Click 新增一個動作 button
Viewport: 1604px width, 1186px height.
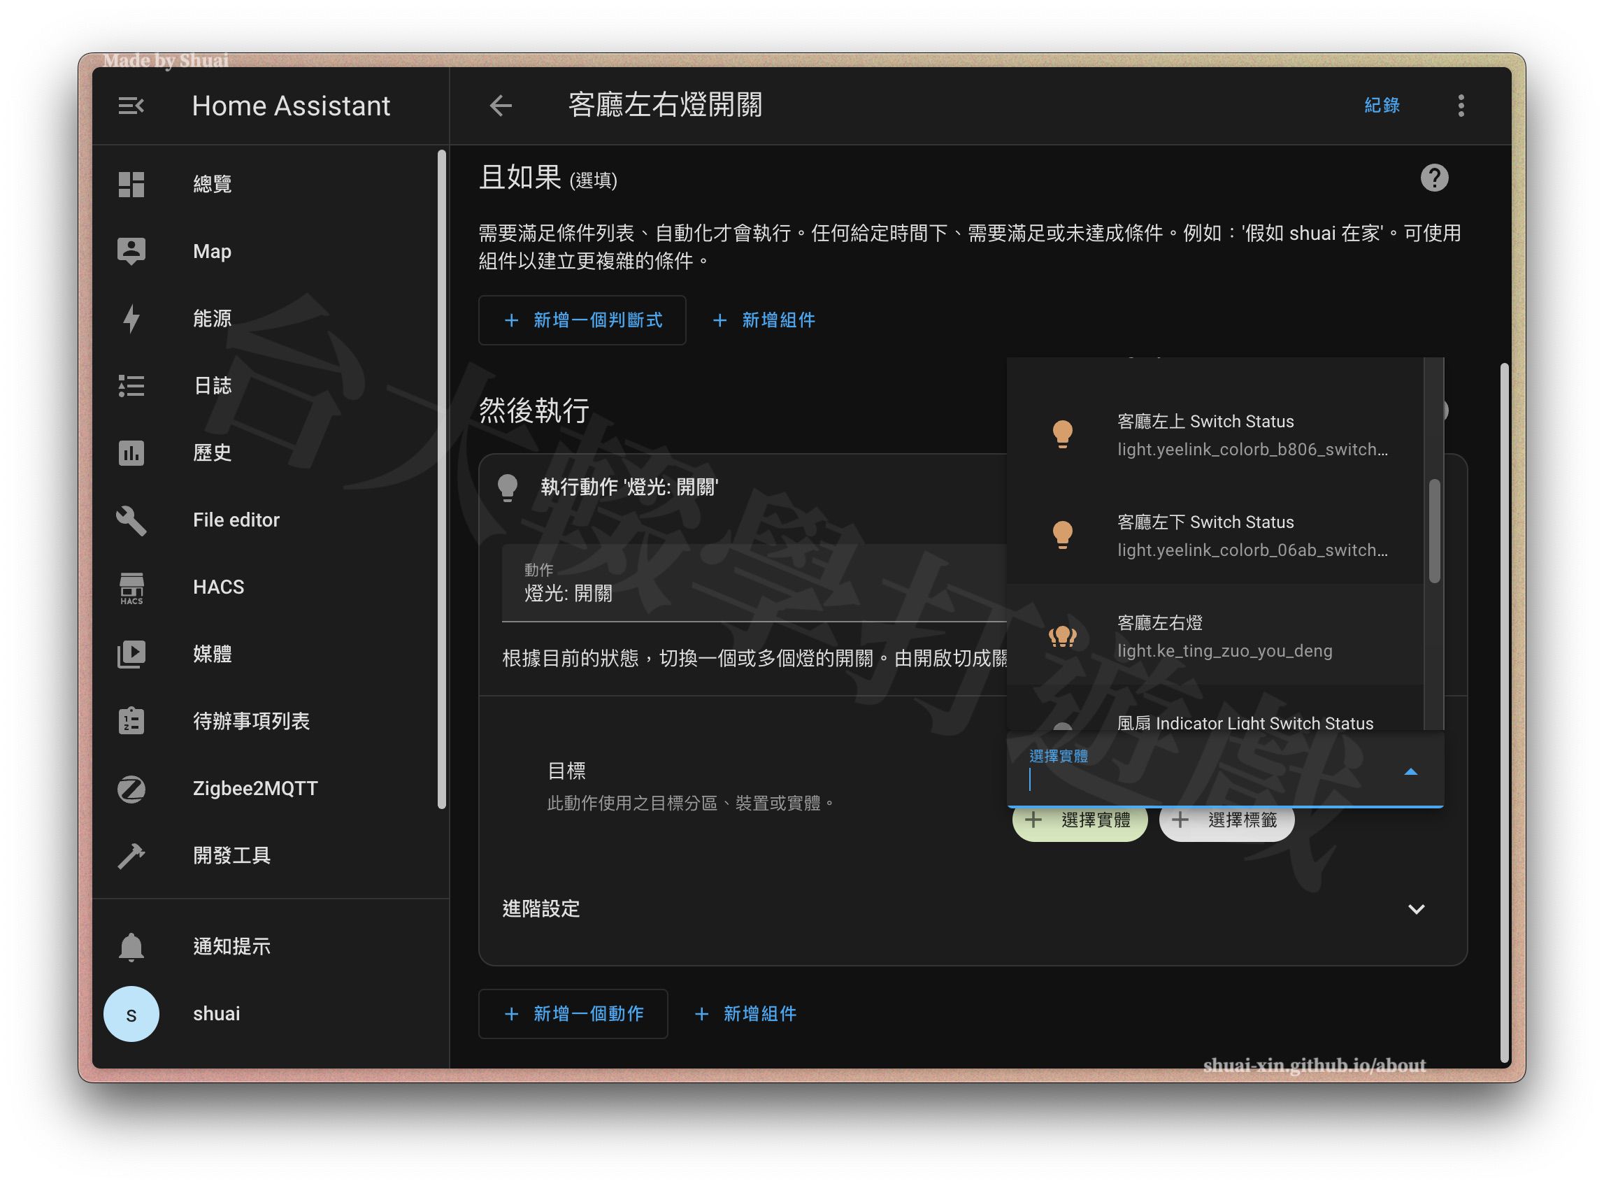point(573,1014)
